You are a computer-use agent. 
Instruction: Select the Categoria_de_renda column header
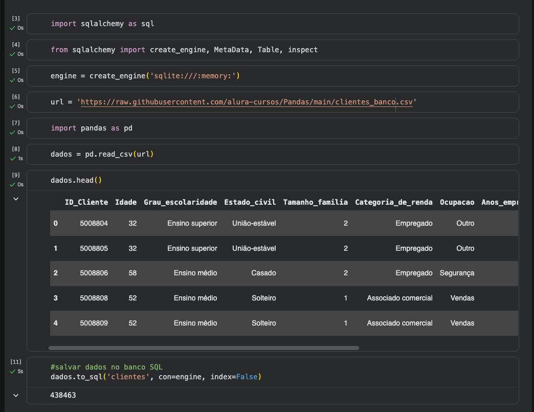393,202
